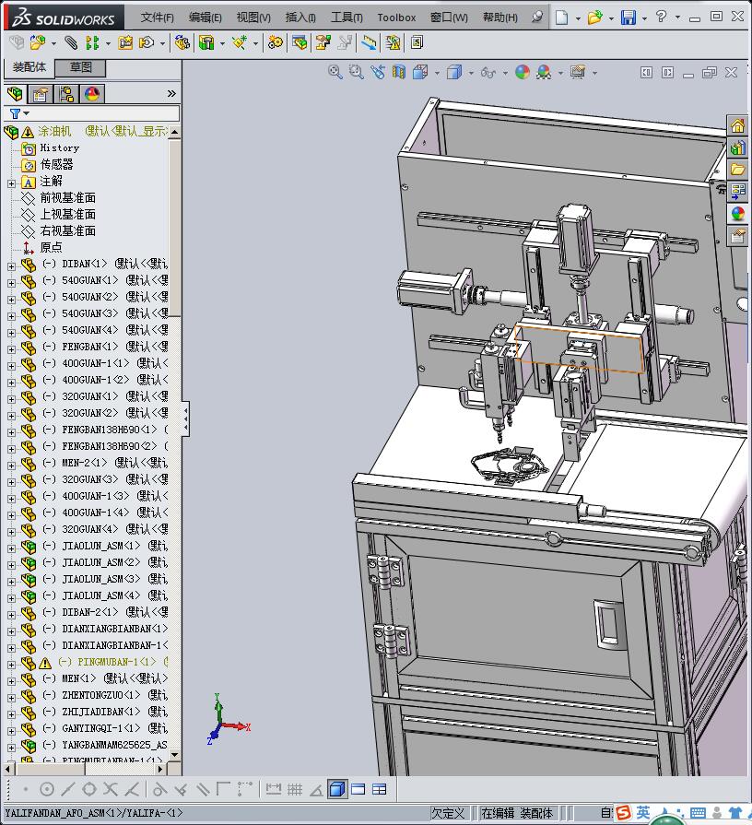Open the 视图(V) menu
The height and width of the screenshot is (825, 752).
click(x=253, y=18)
